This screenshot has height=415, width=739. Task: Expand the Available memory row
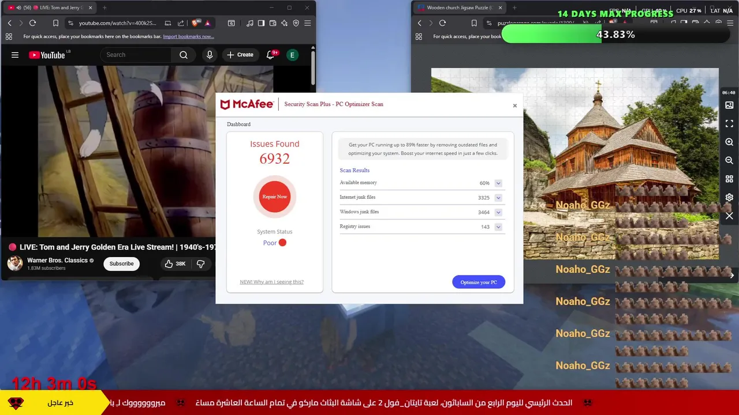click(498, 183)
